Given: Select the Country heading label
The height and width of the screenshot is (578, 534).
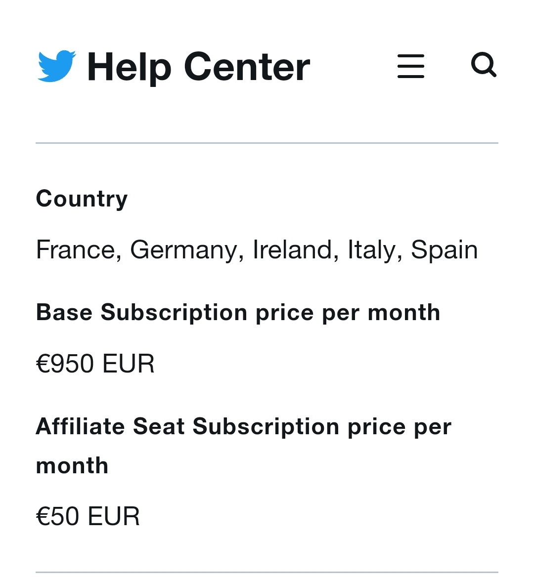Looking at the screenshot, I should (82, 199).
